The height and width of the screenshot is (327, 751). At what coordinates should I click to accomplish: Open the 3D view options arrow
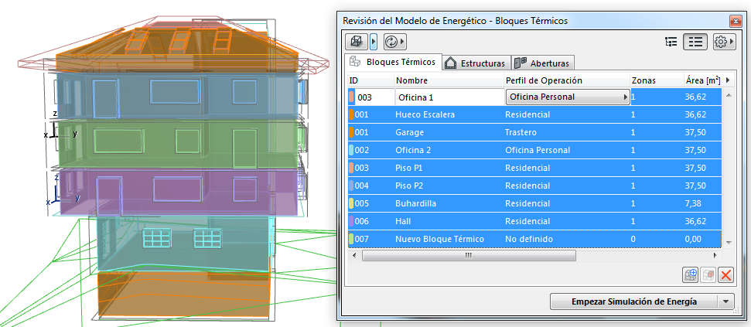click(x=374, y=42)
